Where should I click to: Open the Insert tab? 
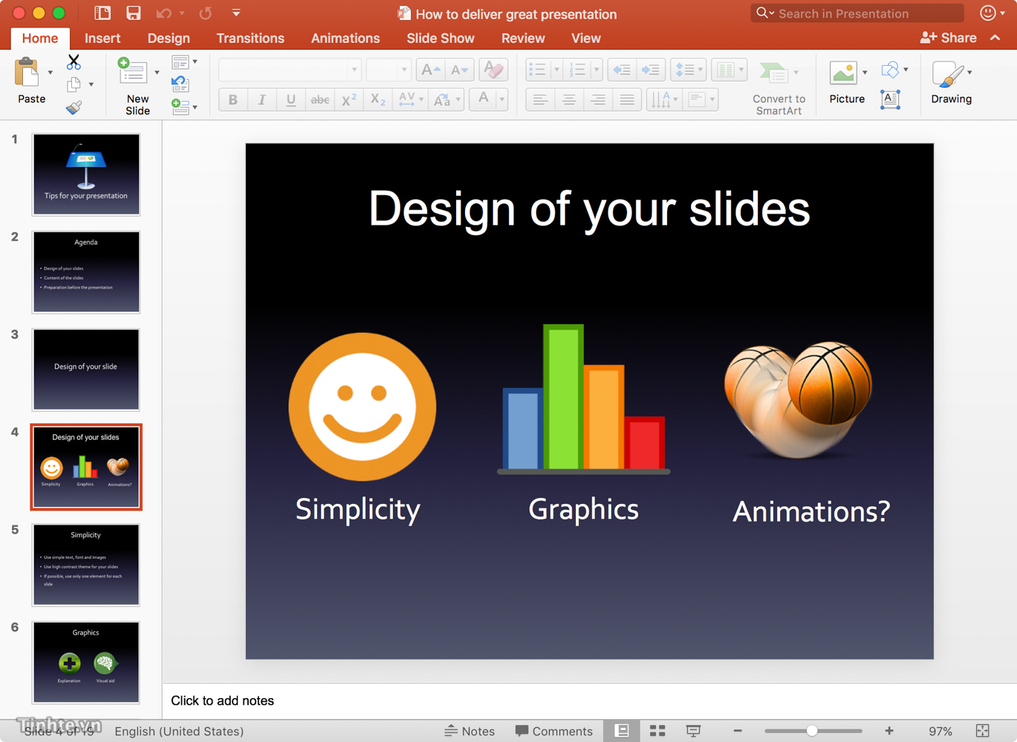tap(103, 38)
